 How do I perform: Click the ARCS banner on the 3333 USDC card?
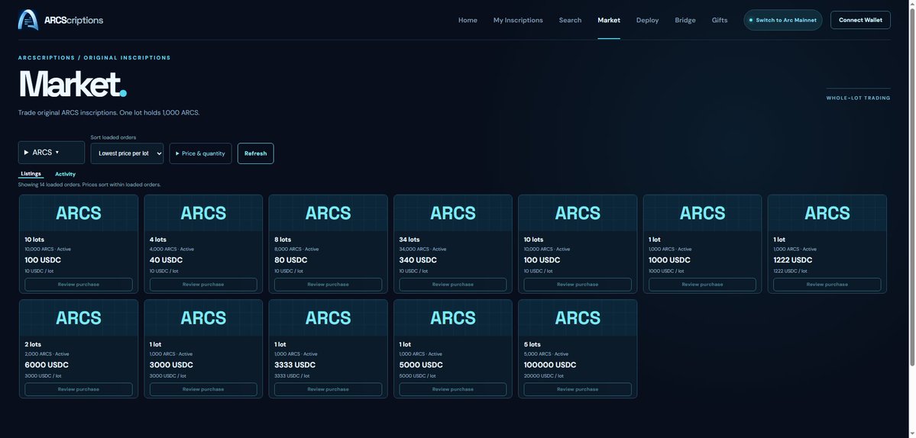328,318
